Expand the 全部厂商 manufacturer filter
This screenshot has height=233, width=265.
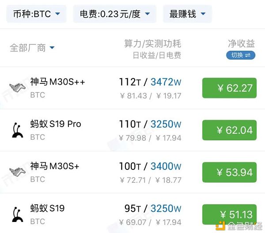tap(32, 48)
